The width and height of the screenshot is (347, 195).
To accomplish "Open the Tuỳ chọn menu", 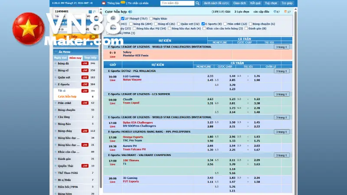I will (x=271, y=3).
